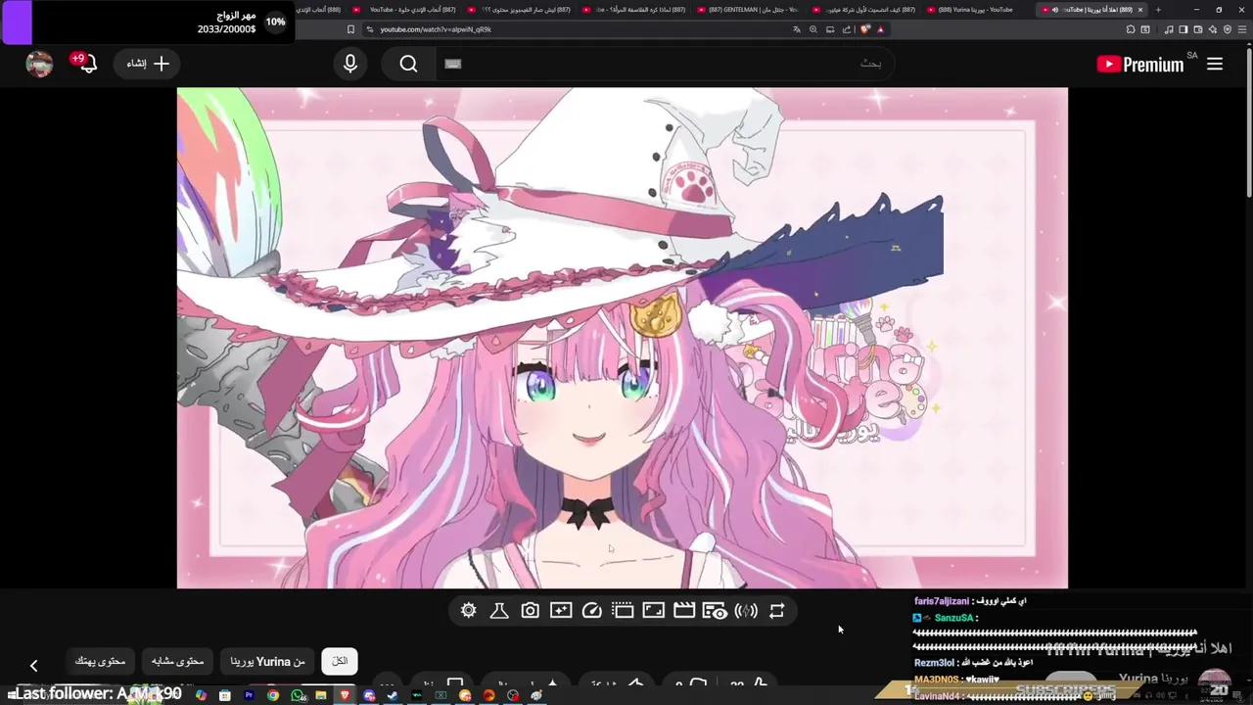Image resolution: width=1253 pixels, height=705 pixels.
Task: Click the sparkle enhance frame icon
Action: [561, 611]
